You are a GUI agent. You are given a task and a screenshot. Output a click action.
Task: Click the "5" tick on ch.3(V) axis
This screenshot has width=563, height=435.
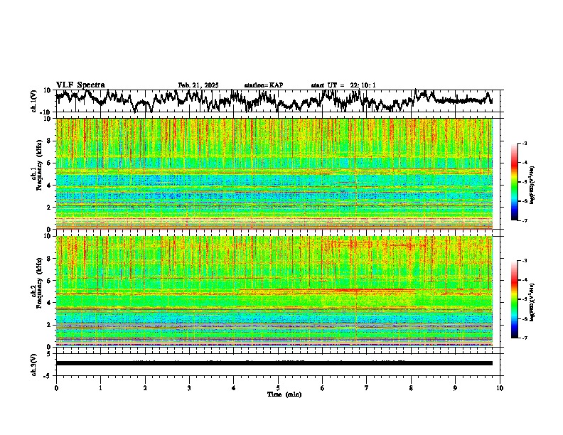50,354
